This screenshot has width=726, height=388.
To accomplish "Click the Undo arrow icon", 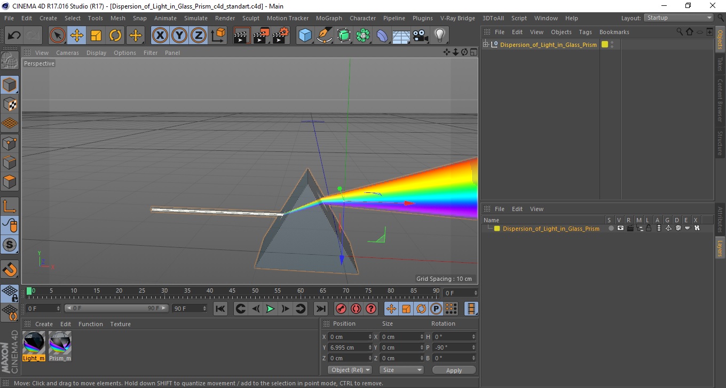I will pyautogui.click(x=14, y=36).
